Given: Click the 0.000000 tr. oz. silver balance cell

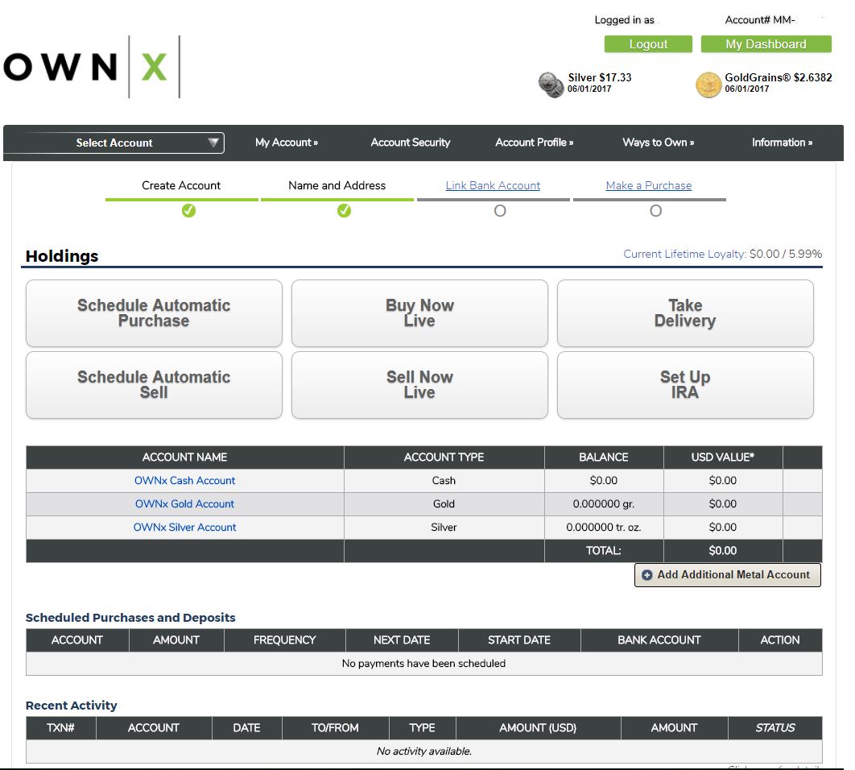Looking at the screenshot, I should [604, 528].
